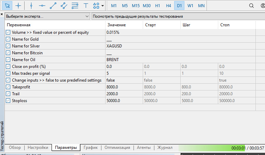Image resolution: width=265 pixels, height=155 pixels.
Task: Switch to M15 timeframe
Action: click(136, 6)
